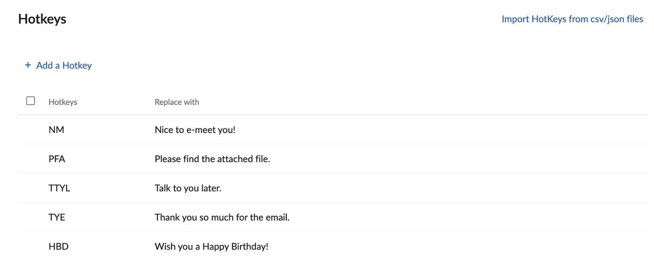Select the HBD hotkey label
654x260 pixels.
(x=58, y=246)
